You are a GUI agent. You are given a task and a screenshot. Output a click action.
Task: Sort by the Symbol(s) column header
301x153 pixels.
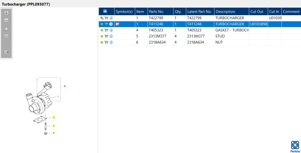click(x=124, y=11)
